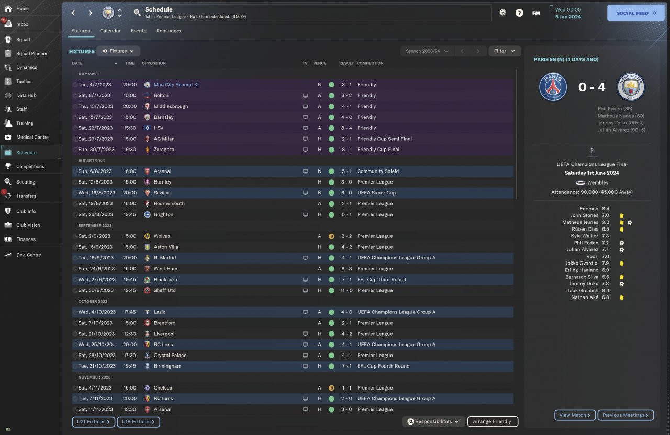Navigate back with the left arrow
This screenshot has height=435, width=670.
pos(73,13)
